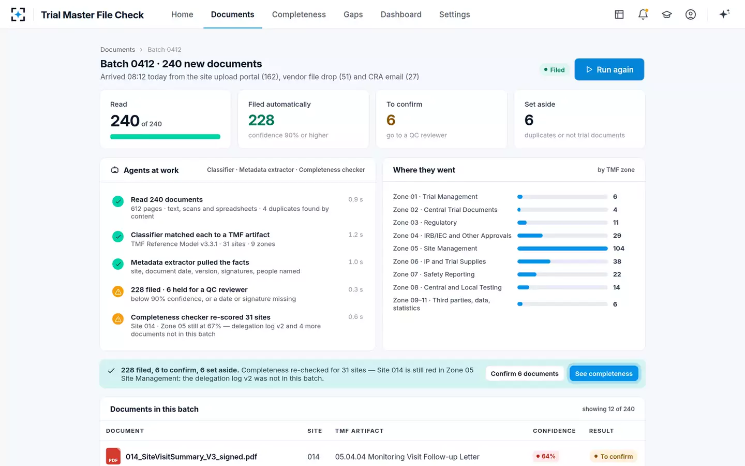This screenshot has width=745, height=466.
Task: Select Zone 07 Safety Reporting row
Action: 514,274
